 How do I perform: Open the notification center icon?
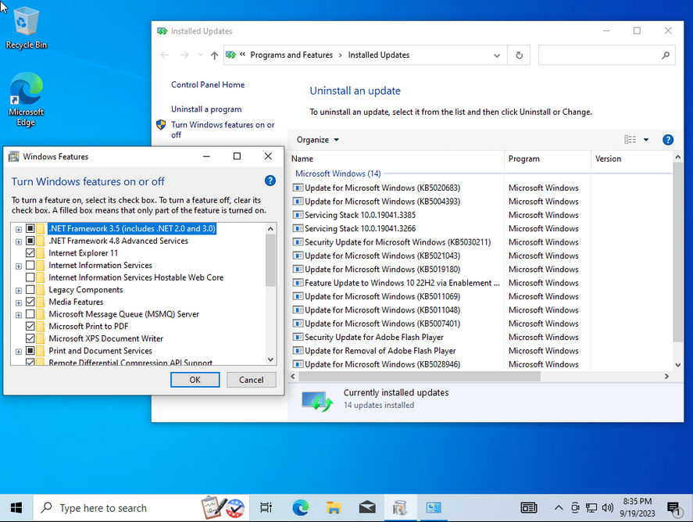click(x=674, y=508)
